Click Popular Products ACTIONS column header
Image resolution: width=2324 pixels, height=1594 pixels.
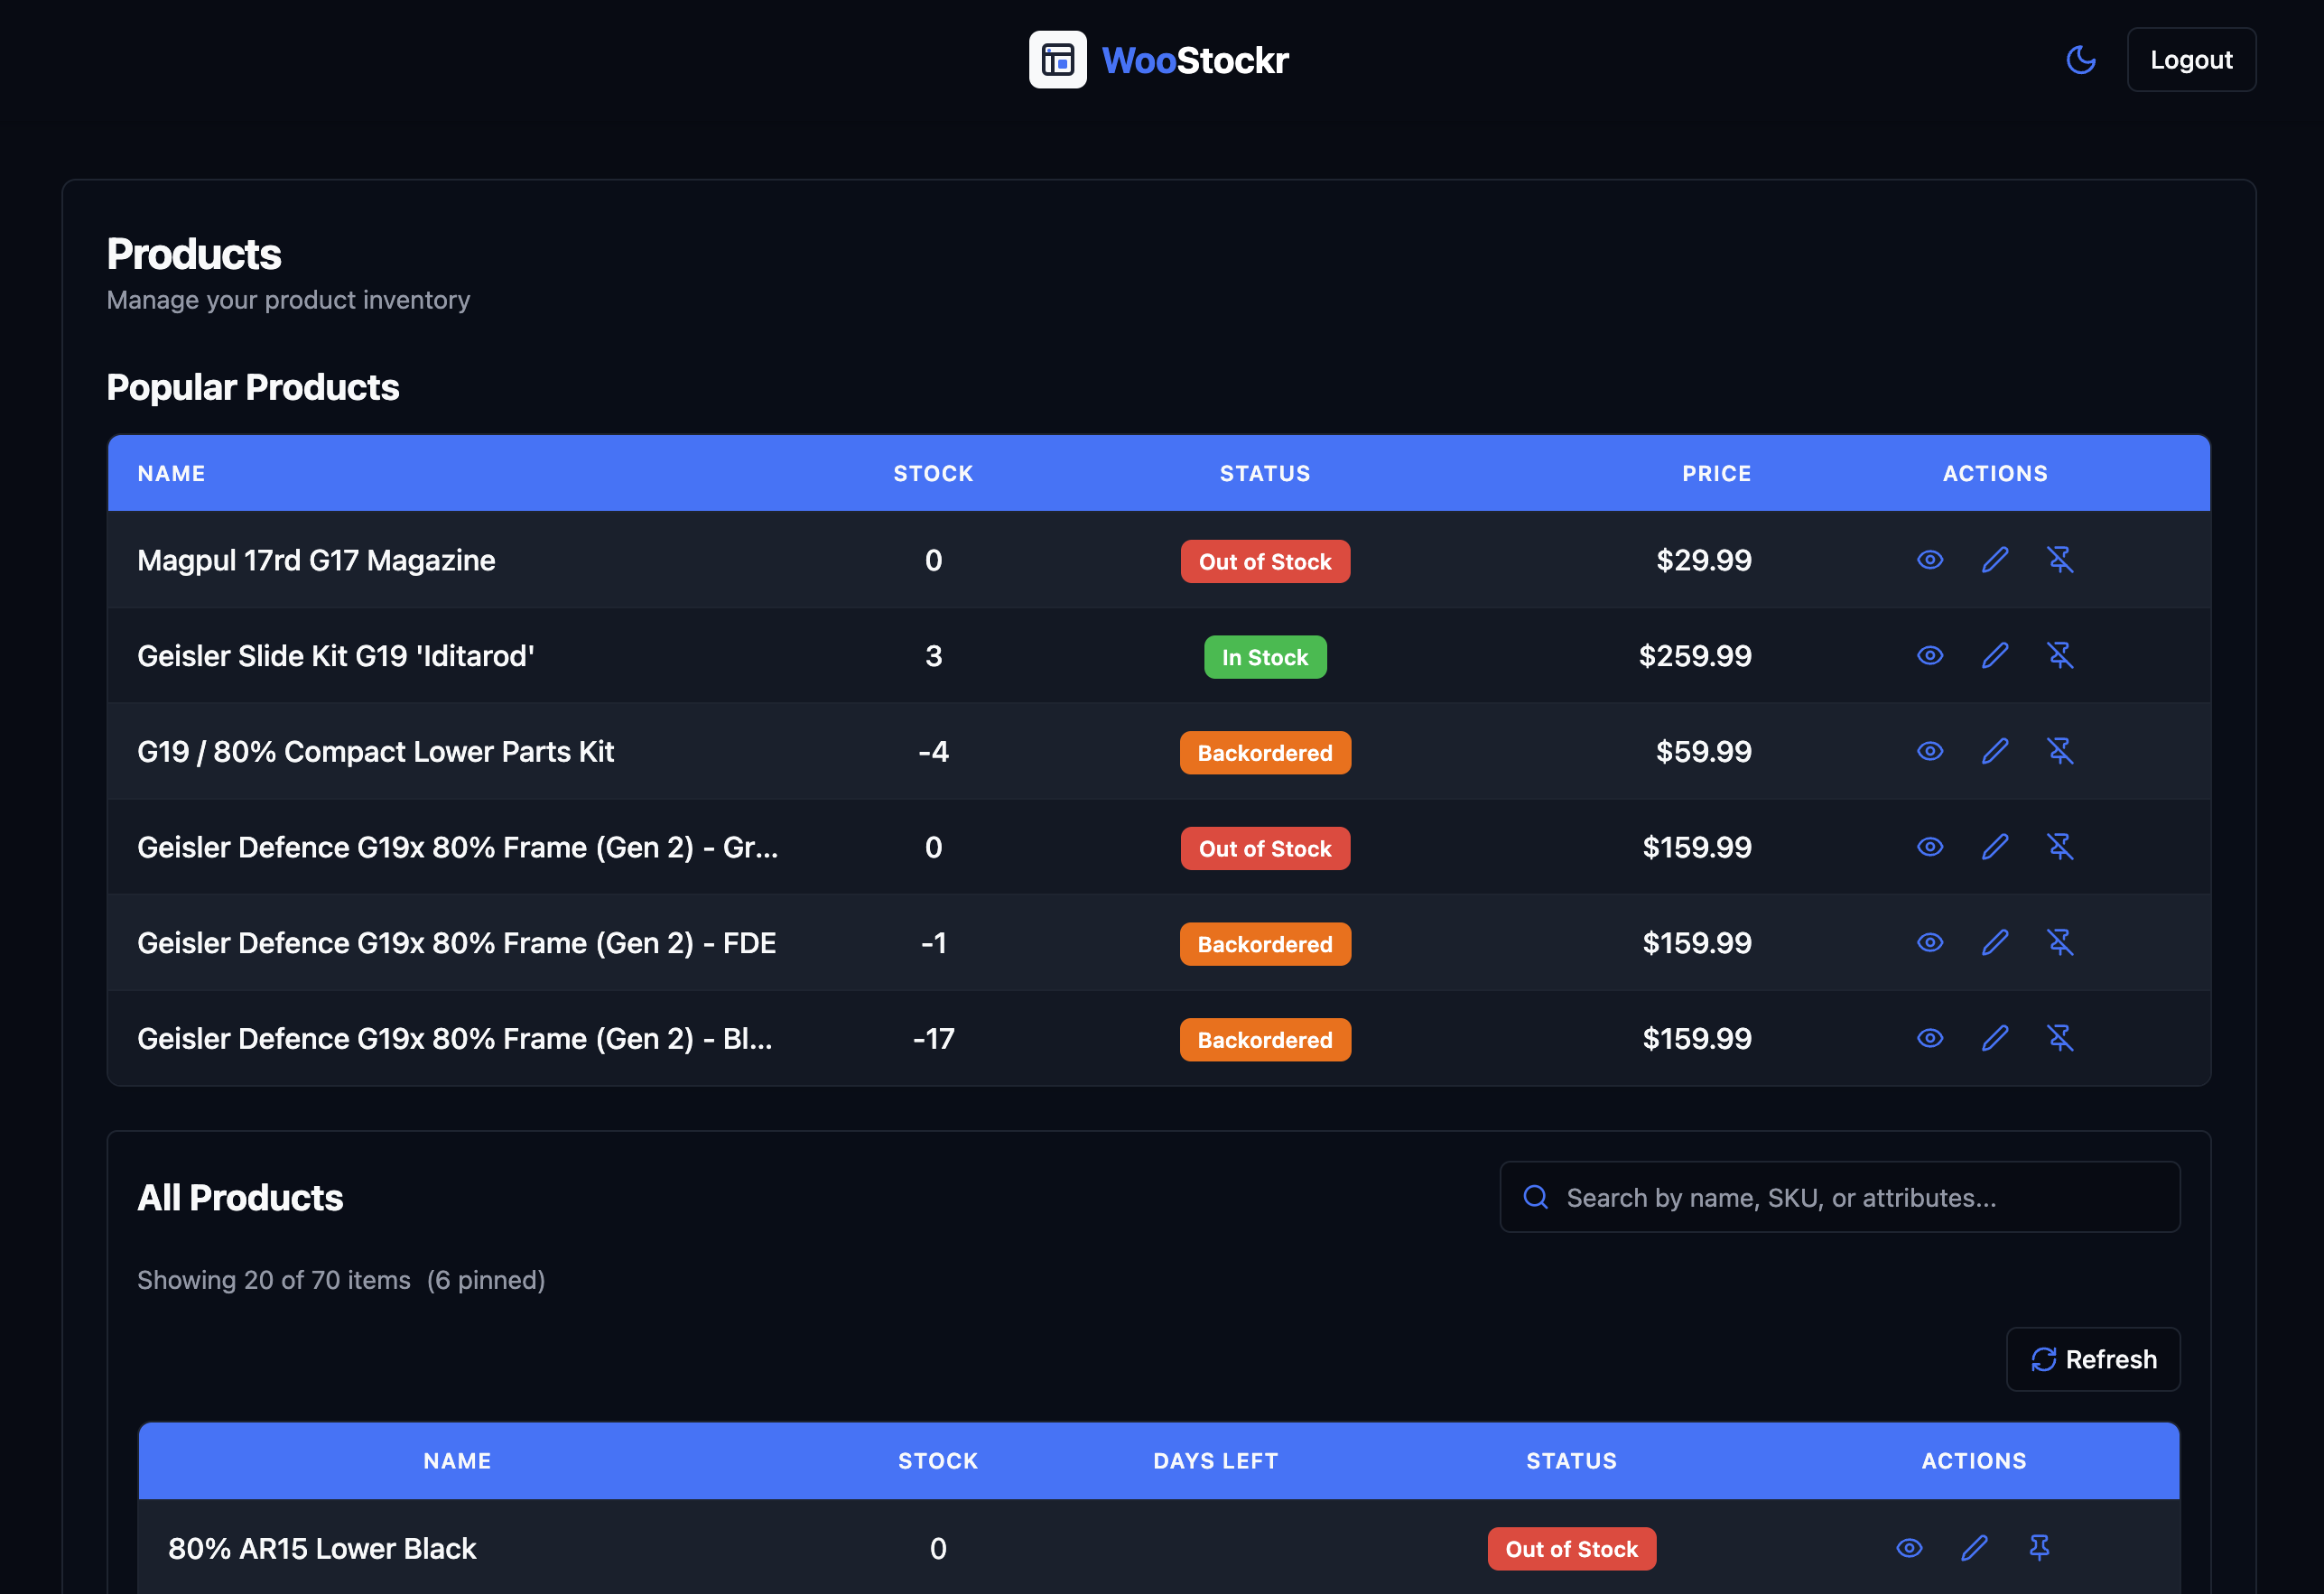coord(1995,473)
